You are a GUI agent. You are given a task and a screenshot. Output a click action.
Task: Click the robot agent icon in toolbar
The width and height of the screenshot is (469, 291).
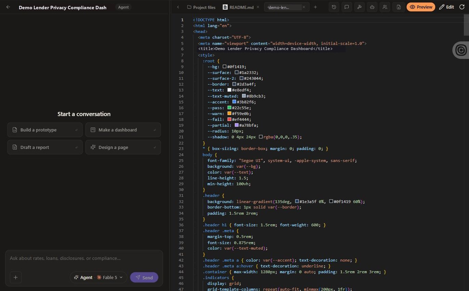(372, 7)
